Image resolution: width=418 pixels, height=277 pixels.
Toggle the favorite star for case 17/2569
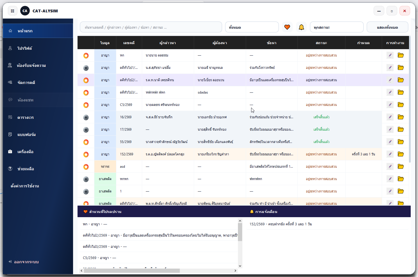[x=86, y=130]
